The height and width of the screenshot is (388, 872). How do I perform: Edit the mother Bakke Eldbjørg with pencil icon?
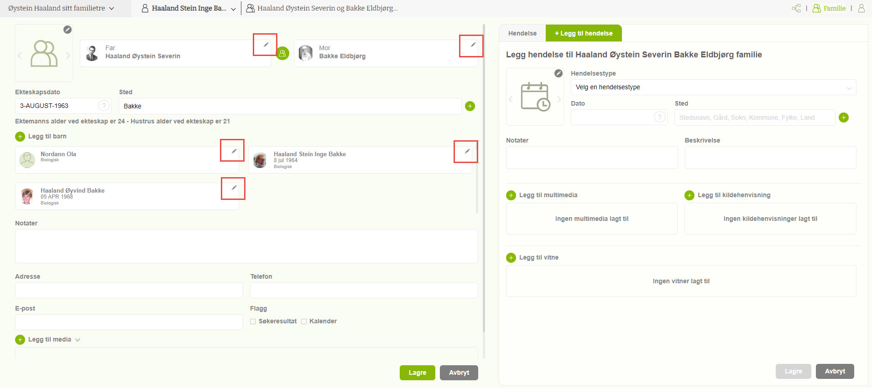click(473, 45)
